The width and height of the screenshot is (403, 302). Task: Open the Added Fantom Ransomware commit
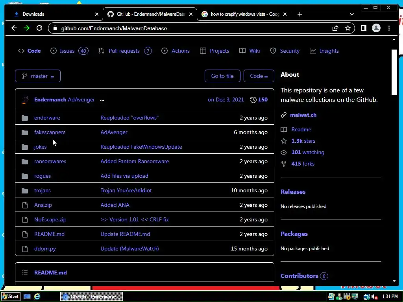point(135,161)
